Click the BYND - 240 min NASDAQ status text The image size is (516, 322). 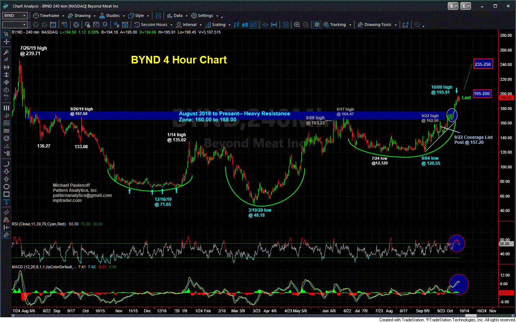tap(35, 32)
